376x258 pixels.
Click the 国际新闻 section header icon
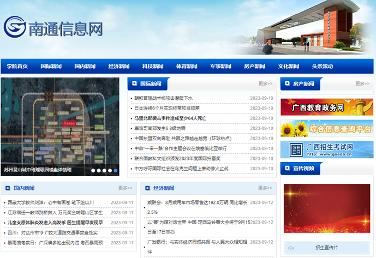tap(134, 84)
